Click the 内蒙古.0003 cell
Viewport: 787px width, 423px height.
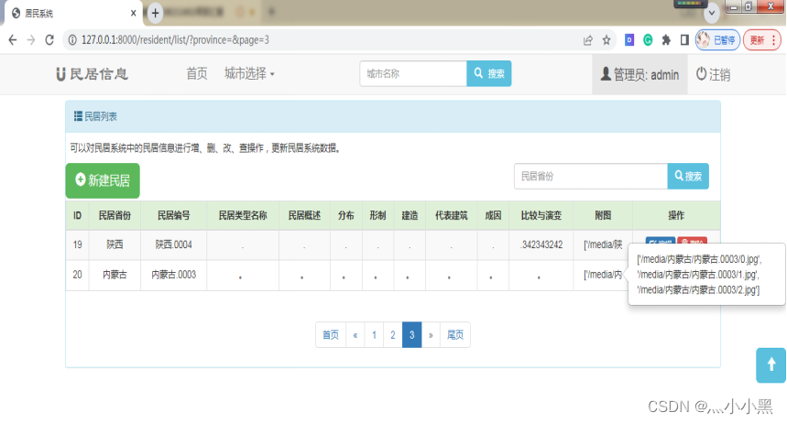coord(174,275)
